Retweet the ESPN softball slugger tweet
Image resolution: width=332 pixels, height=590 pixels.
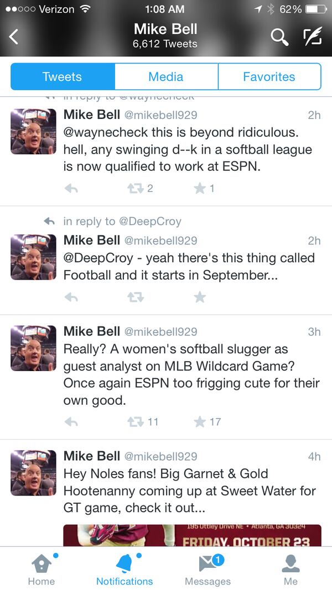pos(136,422)
